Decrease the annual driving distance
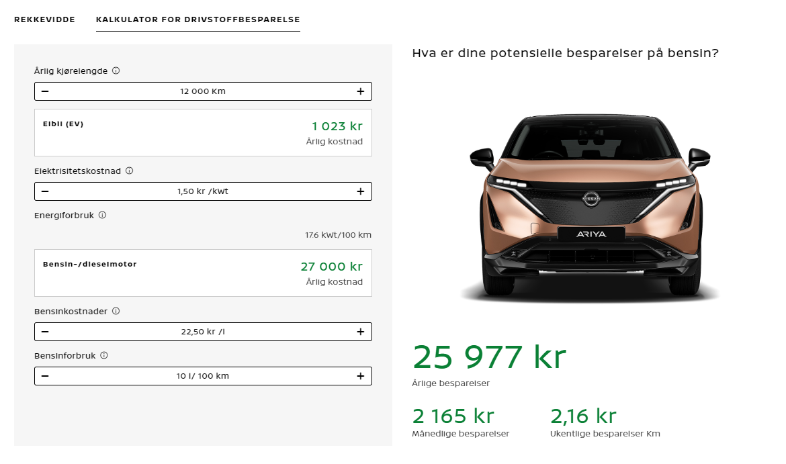Viewport: 786px width, 464px height. 45,91
